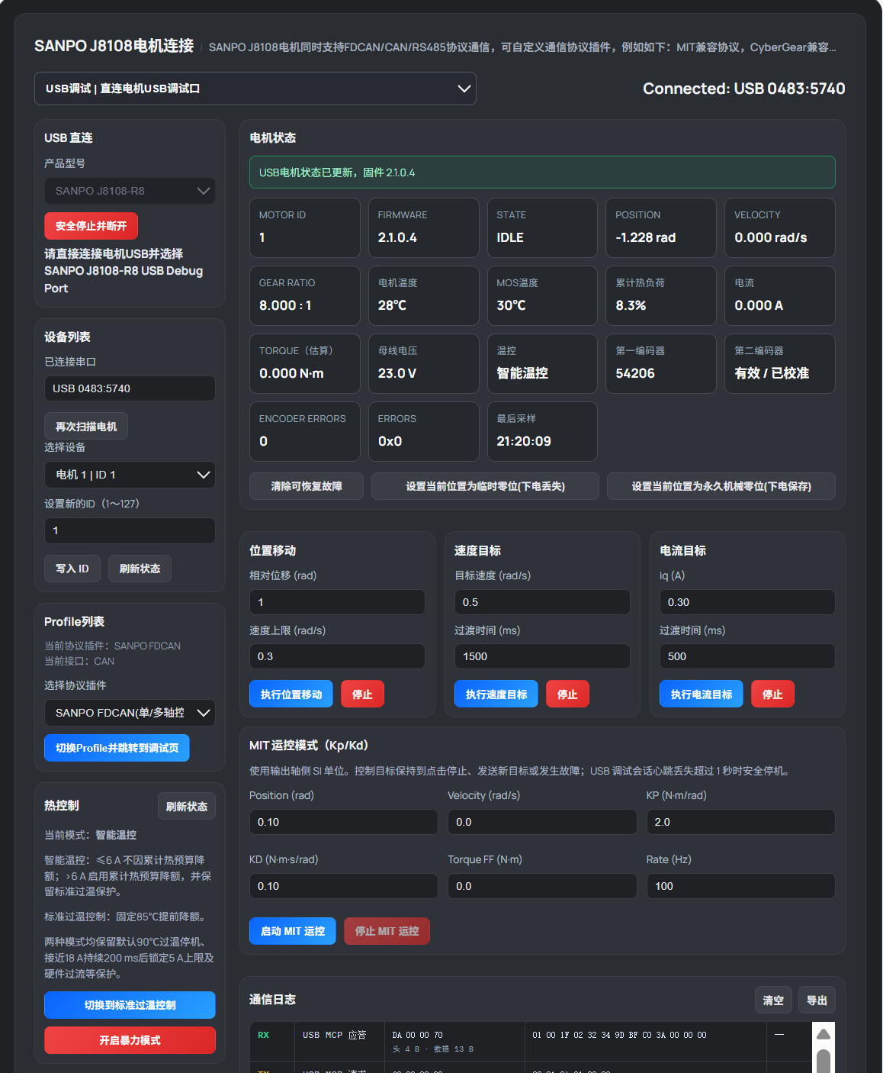Click the 相对位移 (rad) input field
The height and width of the screenshot is (1073, 883).
(x=337, y=602)
